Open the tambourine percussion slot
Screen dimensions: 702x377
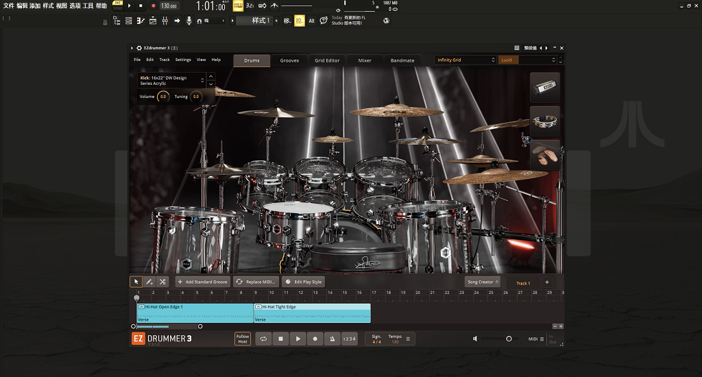[x=545, y=121]
